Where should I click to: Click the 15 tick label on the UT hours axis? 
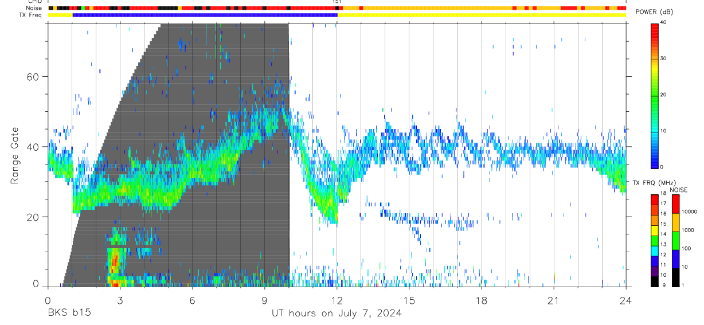coord(409,300)
